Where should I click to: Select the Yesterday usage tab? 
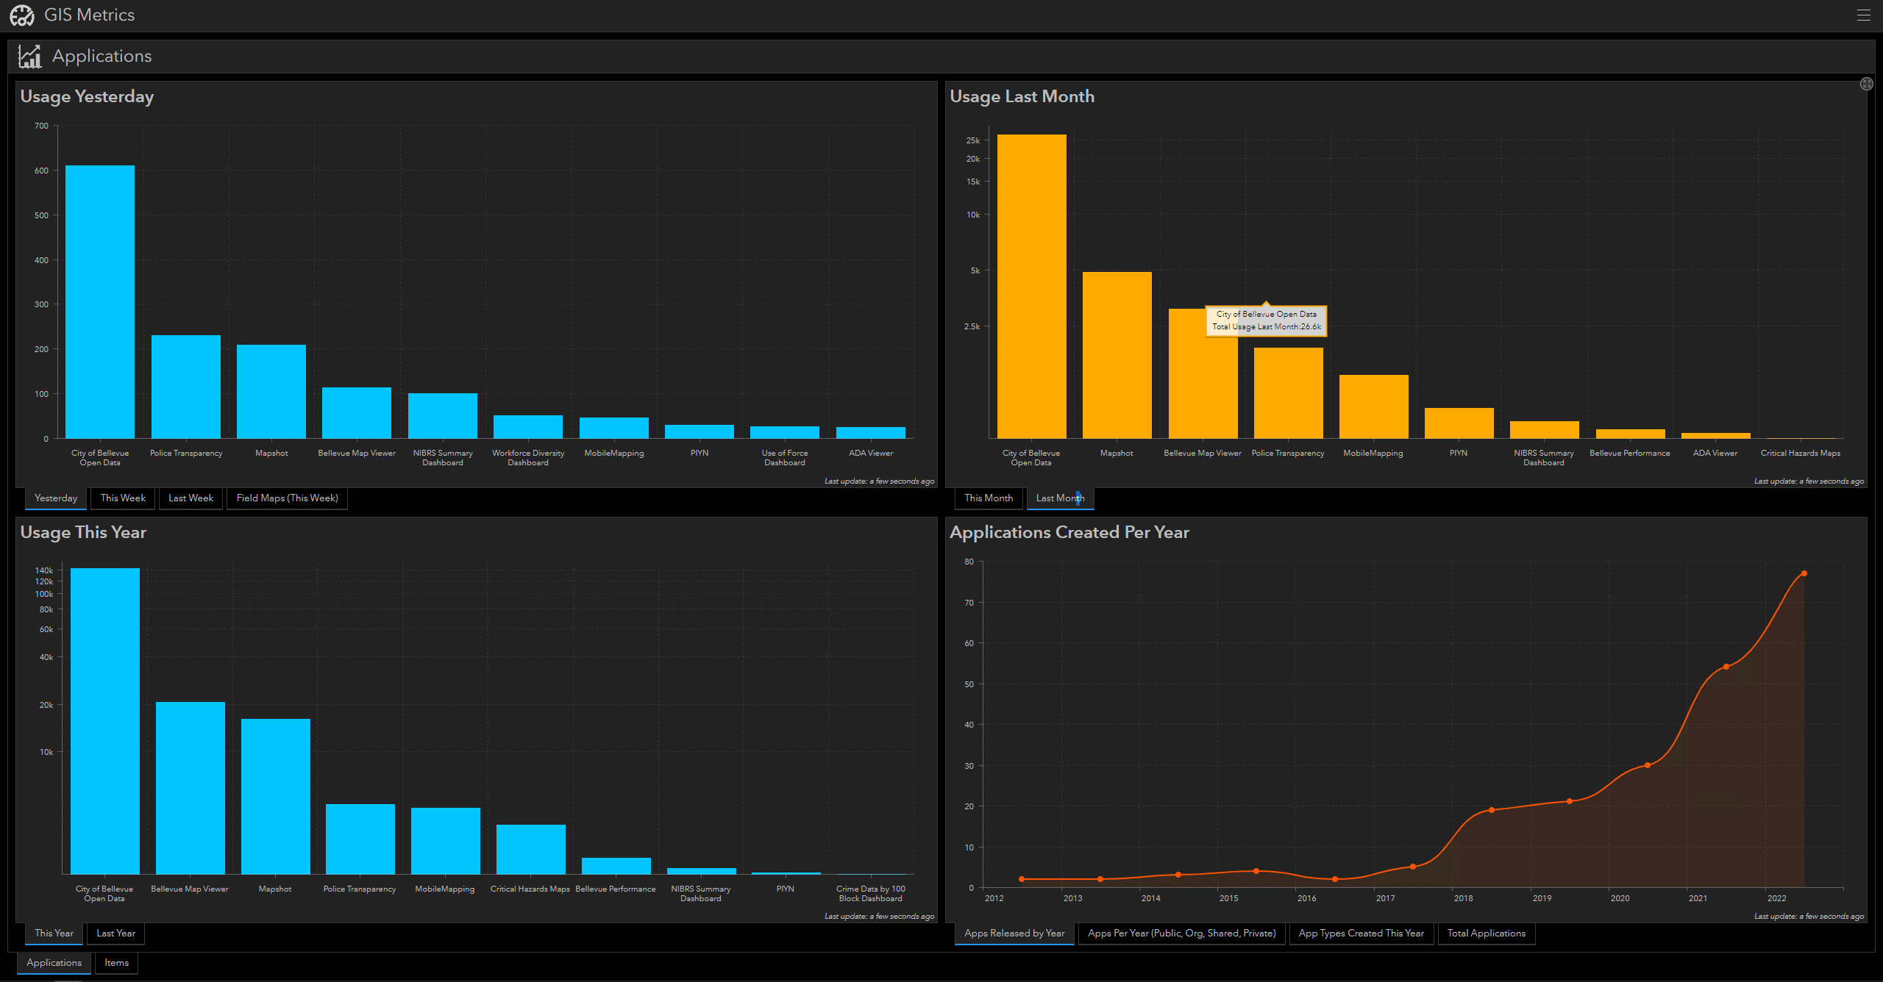(55, 498)
